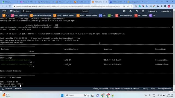
Task: Open the Chrome three-dot menu
Action: coord(173,6)
